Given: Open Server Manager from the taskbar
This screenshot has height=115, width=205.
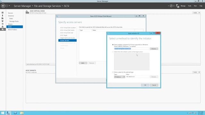Looking at the screenshot, I should pos(8,113).
